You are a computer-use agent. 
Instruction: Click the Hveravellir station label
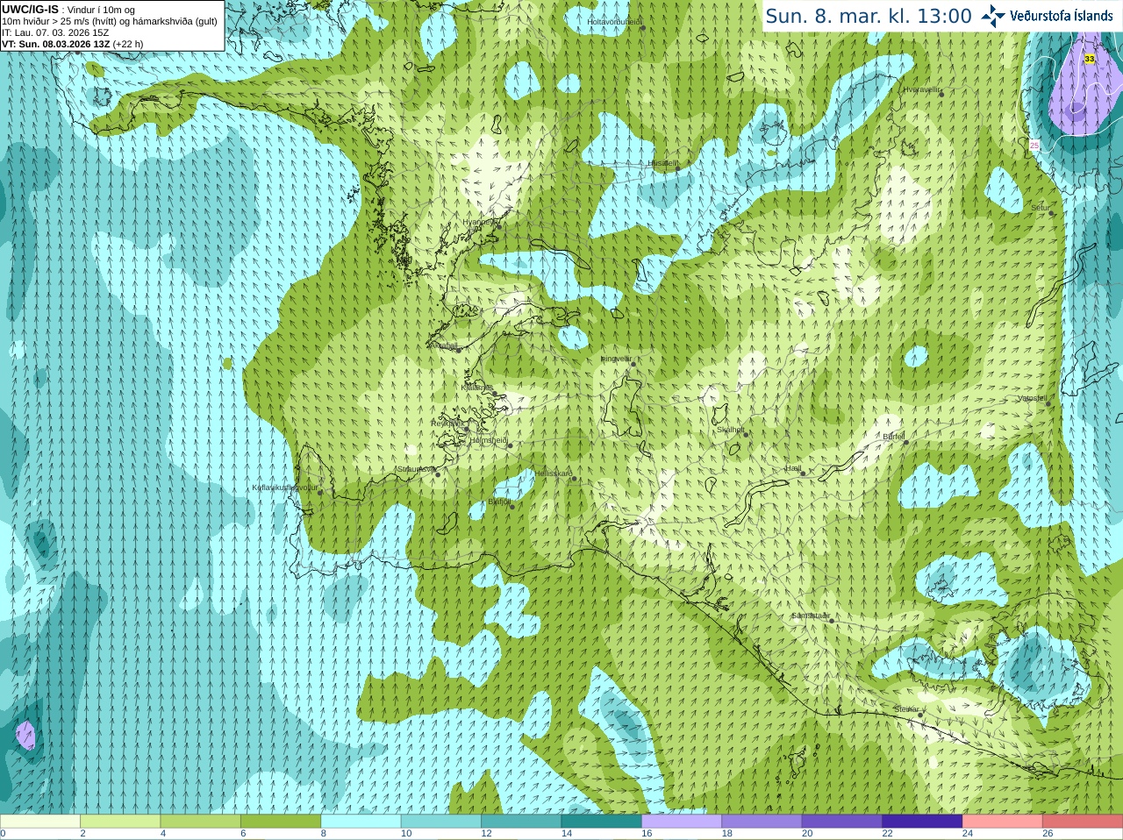click(921, 89)
